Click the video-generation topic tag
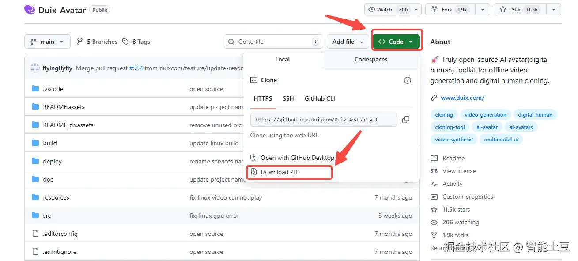 point(486,115)
